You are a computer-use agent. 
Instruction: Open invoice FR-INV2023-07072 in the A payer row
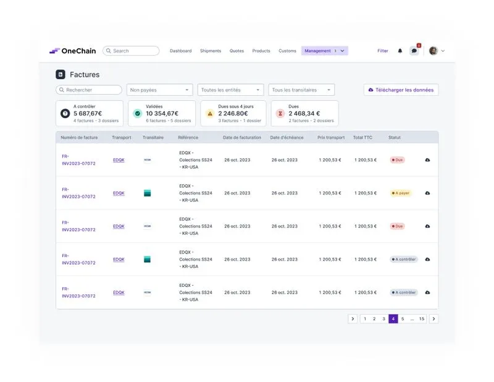coord(78,193)
